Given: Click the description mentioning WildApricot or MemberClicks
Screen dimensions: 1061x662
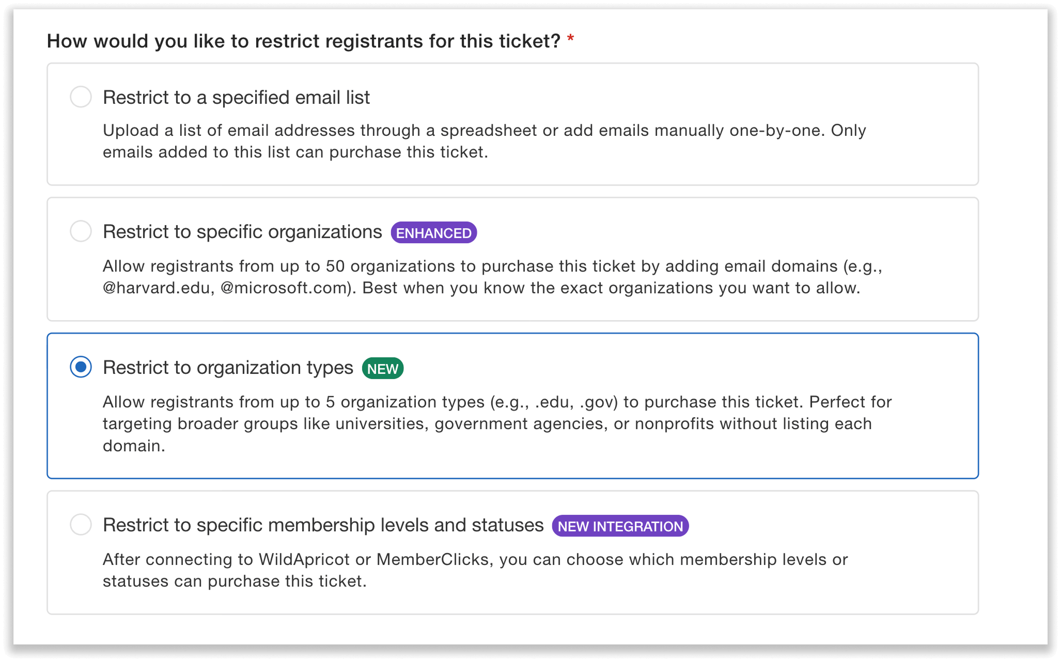Looking at the screenshot, I should coord(475,570).
